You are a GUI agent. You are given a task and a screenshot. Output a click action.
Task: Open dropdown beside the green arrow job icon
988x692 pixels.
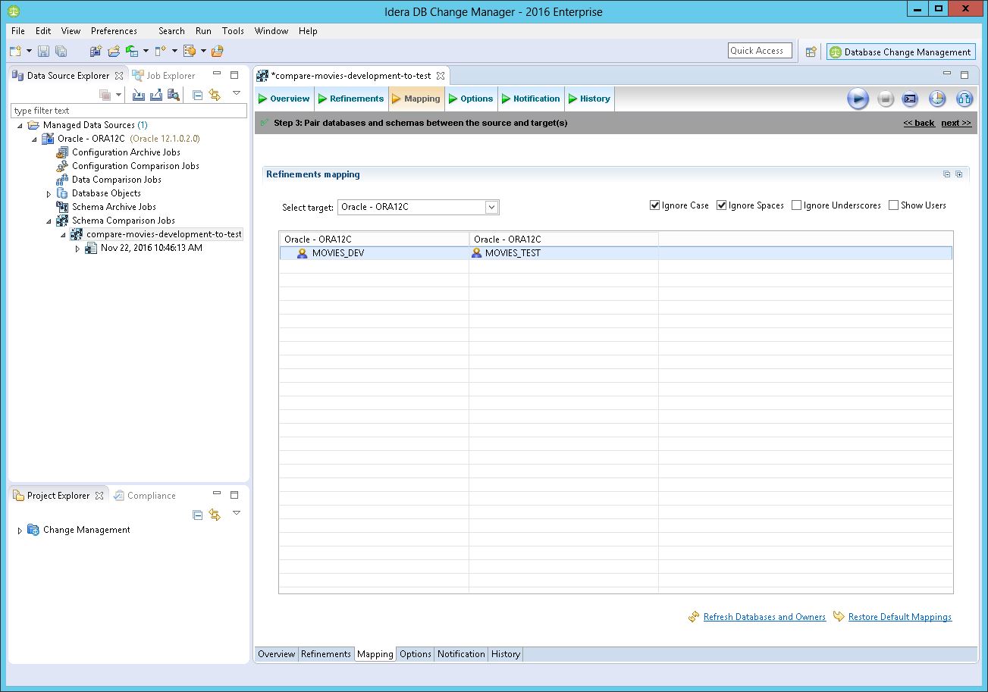(x=146, y=51)
